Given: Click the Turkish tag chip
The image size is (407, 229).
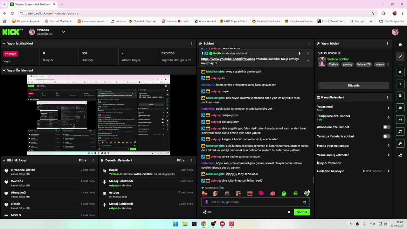Looking at the screenshot, I should click(333, 64).
